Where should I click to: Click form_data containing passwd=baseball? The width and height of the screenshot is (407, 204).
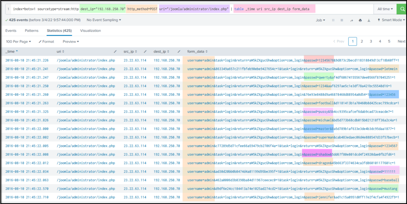point(293,180)
